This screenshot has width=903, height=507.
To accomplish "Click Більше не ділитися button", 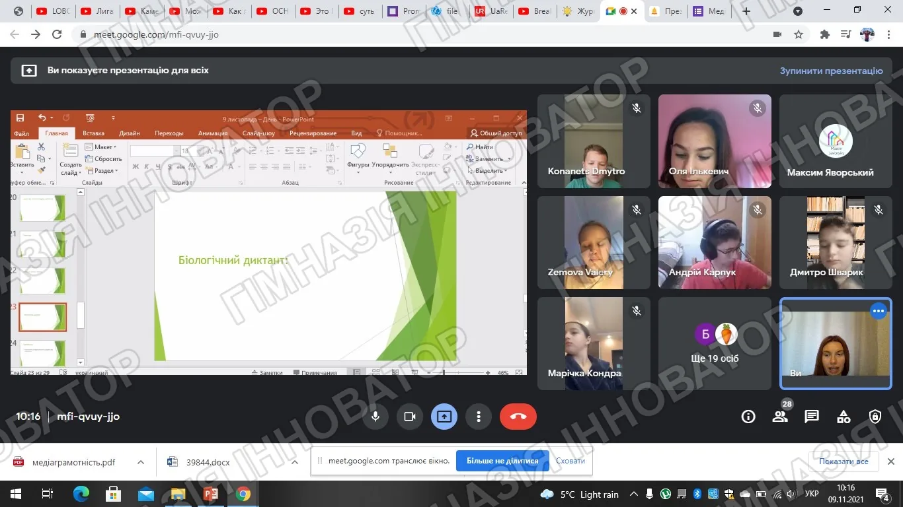I will [x=502, y=461].
